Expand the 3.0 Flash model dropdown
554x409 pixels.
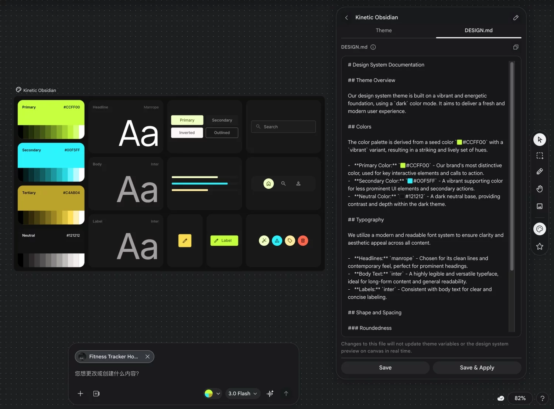tap(243, 393)
